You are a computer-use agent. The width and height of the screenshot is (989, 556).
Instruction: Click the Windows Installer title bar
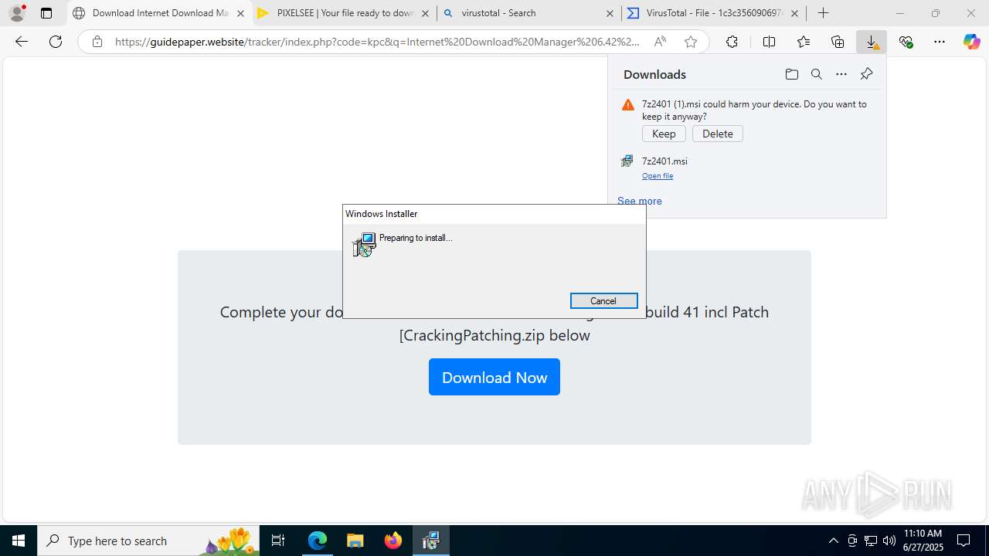(x=494, y=214)
